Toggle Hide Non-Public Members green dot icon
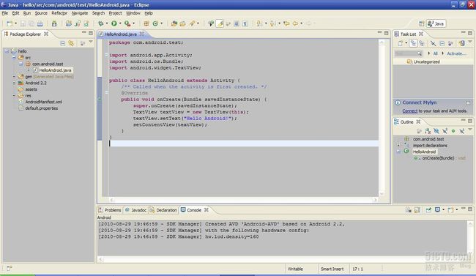Viewport: 476px width, 276px height. (x=453, y=131)
